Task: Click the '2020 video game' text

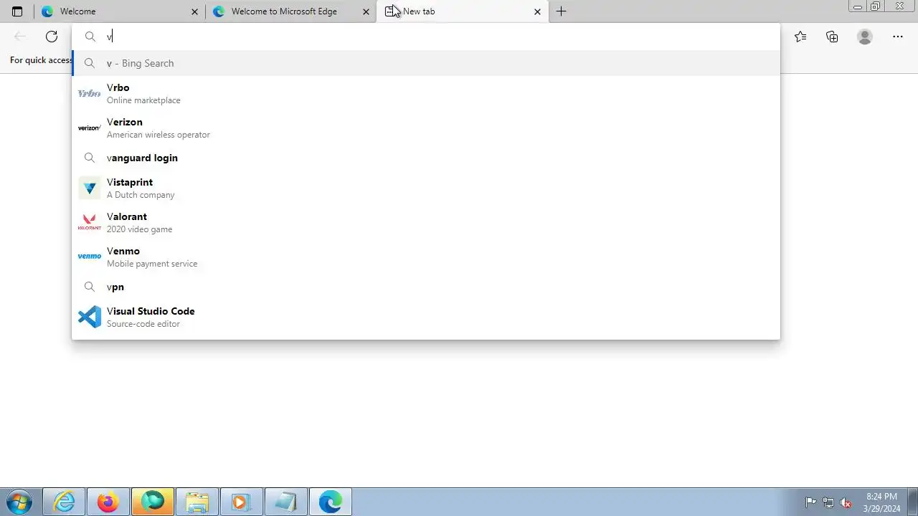Action: pos(140,229)
